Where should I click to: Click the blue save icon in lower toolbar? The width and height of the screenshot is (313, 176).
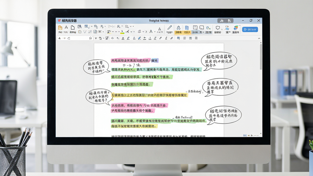178,38
